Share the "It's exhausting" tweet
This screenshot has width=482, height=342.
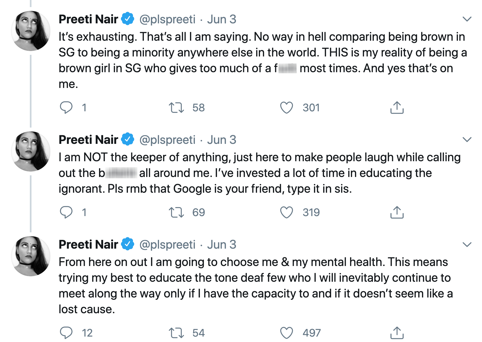click(397, 107)
